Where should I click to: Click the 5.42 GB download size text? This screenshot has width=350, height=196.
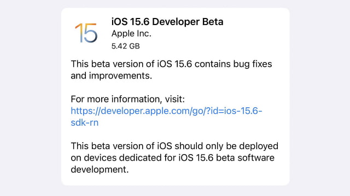tap(125, 46)
